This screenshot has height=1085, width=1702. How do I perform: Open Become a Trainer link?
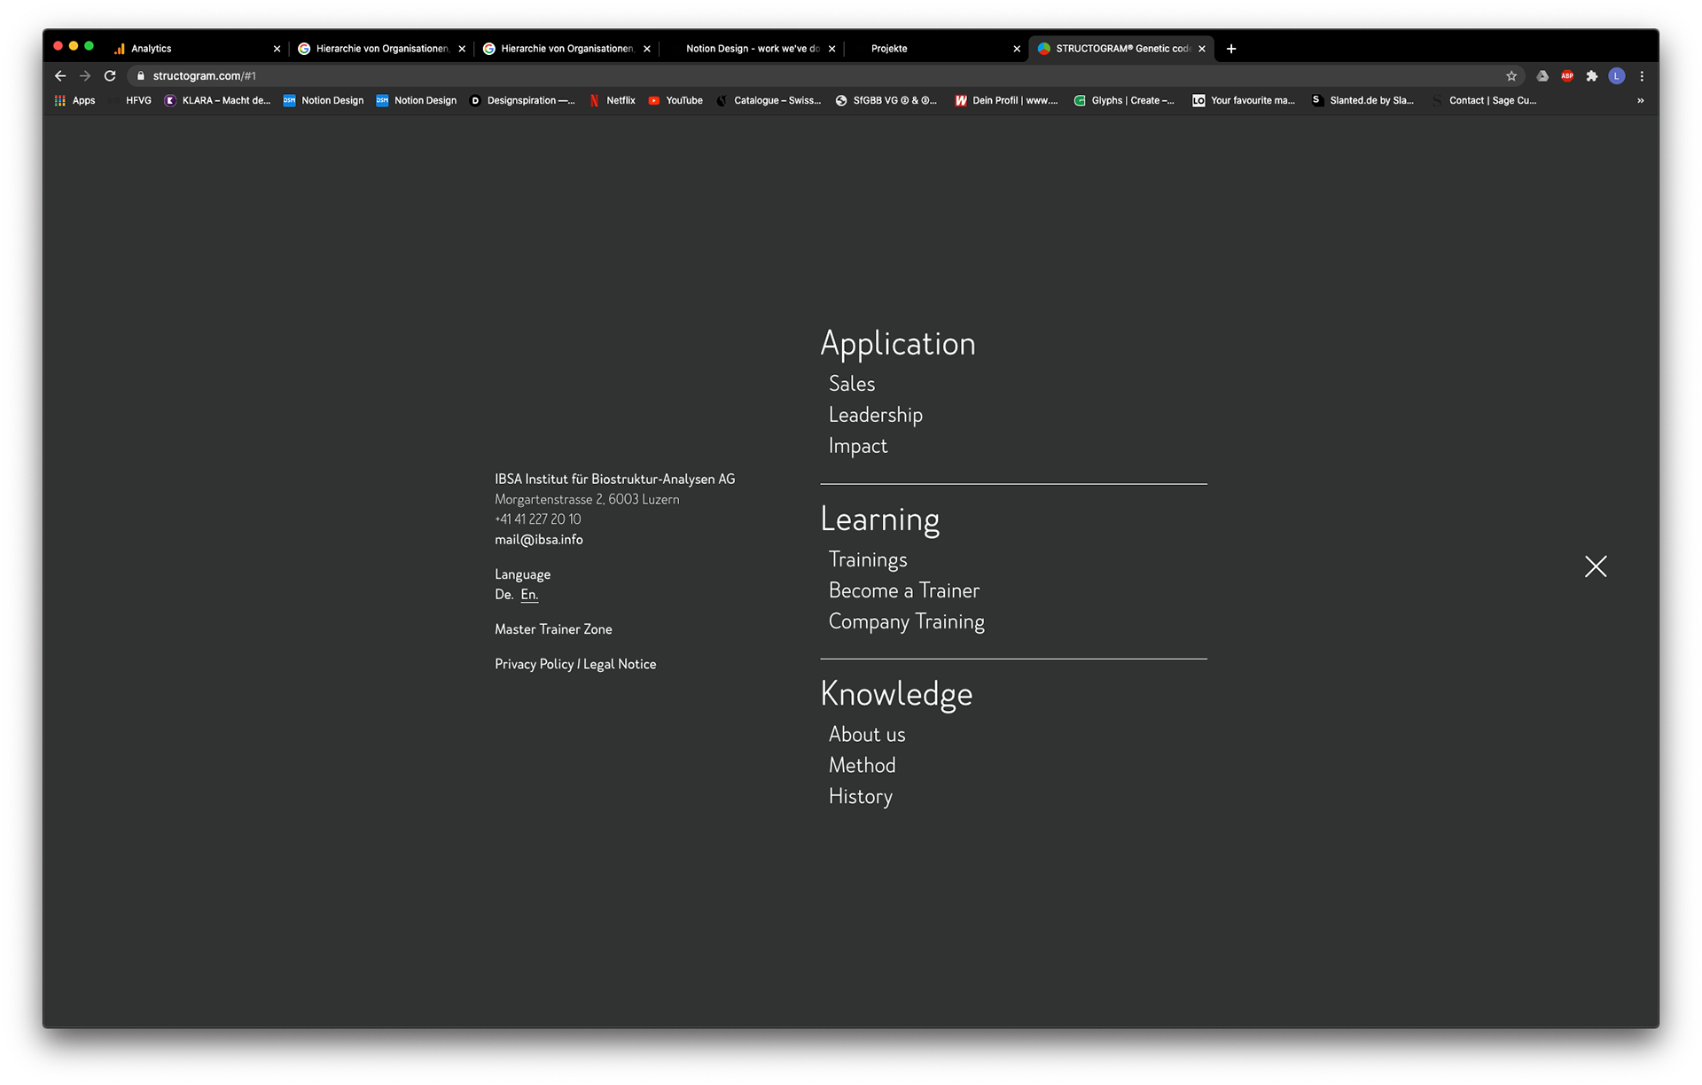(903, 590)
